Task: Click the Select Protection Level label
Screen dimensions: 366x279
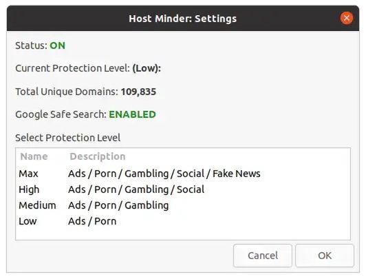Action: 68,138
